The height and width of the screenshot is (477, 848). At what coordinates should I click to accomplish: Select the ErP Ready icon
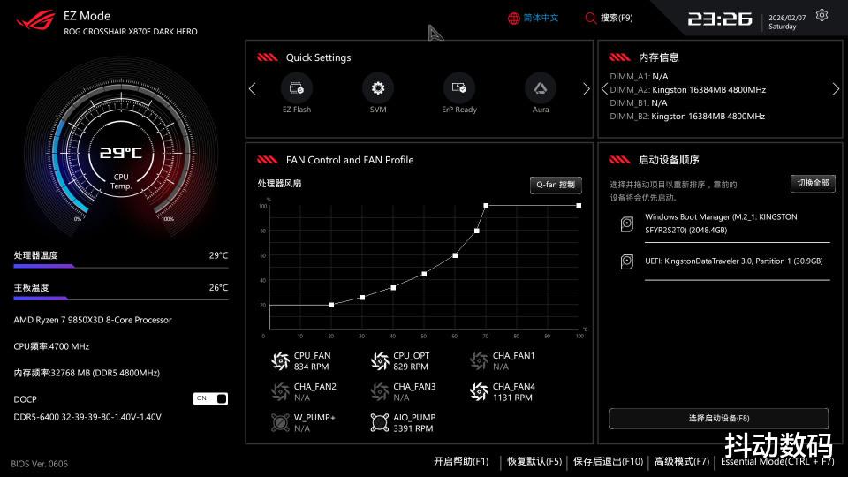point(458,88)
